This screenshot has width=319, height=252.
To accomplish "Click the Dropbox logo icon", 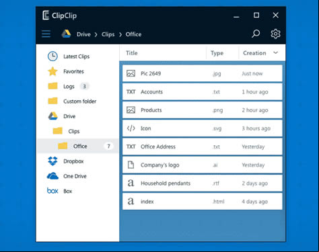I will coord(52,161).
